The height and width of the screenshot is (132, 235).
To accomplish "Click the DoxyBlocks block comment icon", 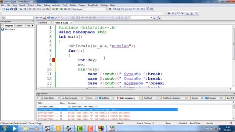I will pyautogui.click(x=178, y=13).
